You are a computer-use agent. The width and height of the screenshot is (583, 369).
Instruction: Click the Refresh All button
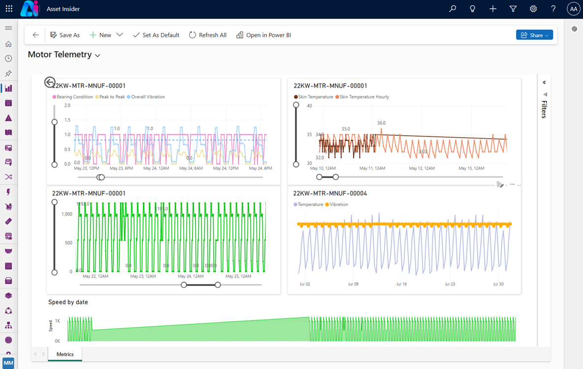(207, 35)
